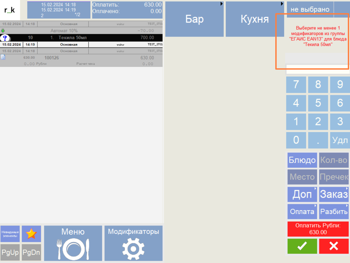Click the r_k logo icon

[x=10, y=10]
